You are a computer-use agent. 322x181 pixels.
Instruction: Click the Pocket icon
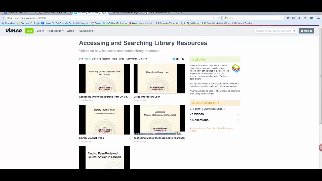click(311, 18)
